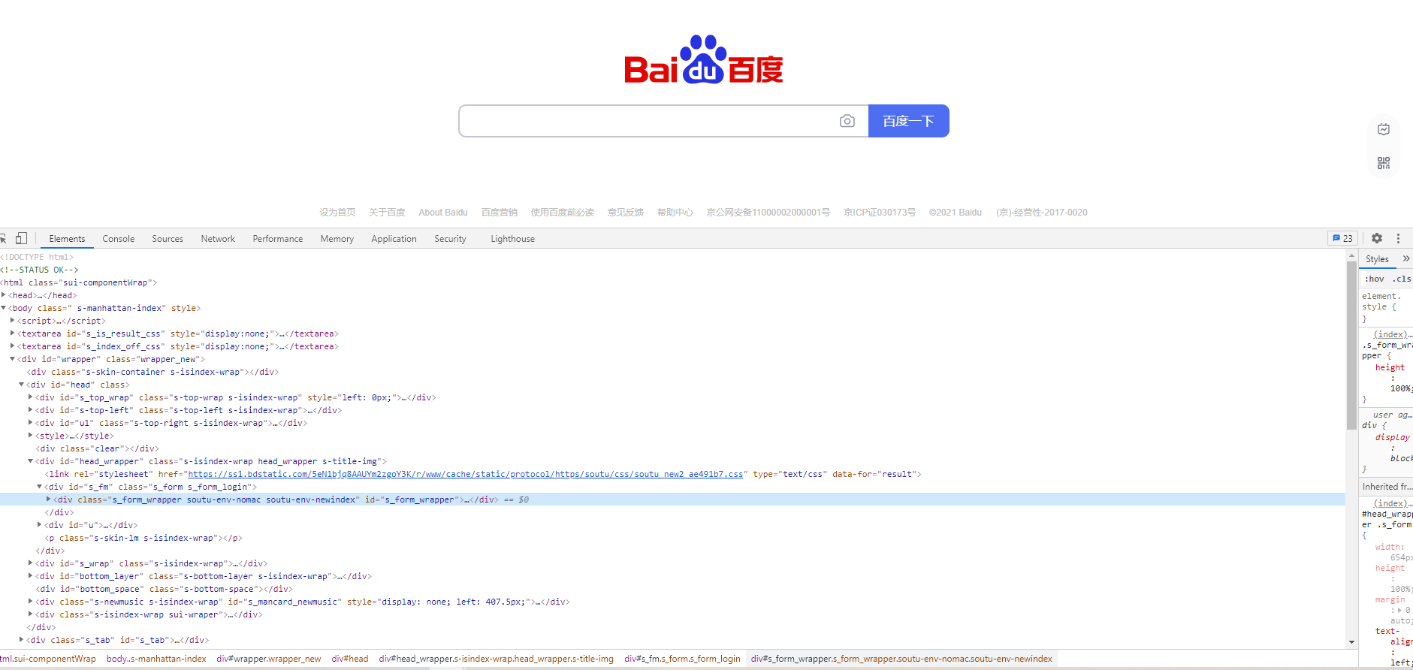Click the 帮助中心 footer link
This screenshot has width=1413, height=670.
tap(675, 213)
